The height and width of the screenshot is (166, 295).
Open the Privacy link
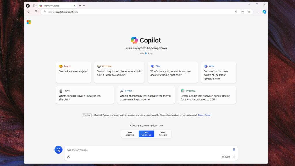(208, 115)
